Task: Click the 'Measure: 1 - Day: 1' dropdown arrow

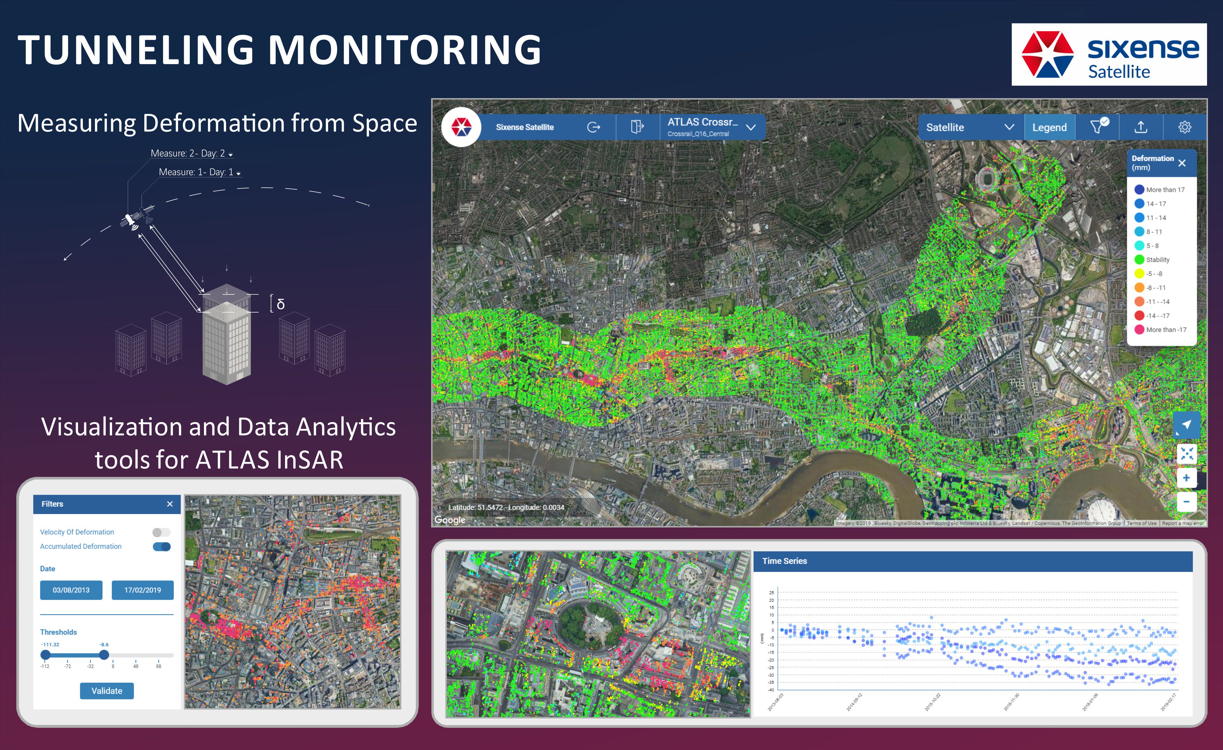Action: coord(239,174)
